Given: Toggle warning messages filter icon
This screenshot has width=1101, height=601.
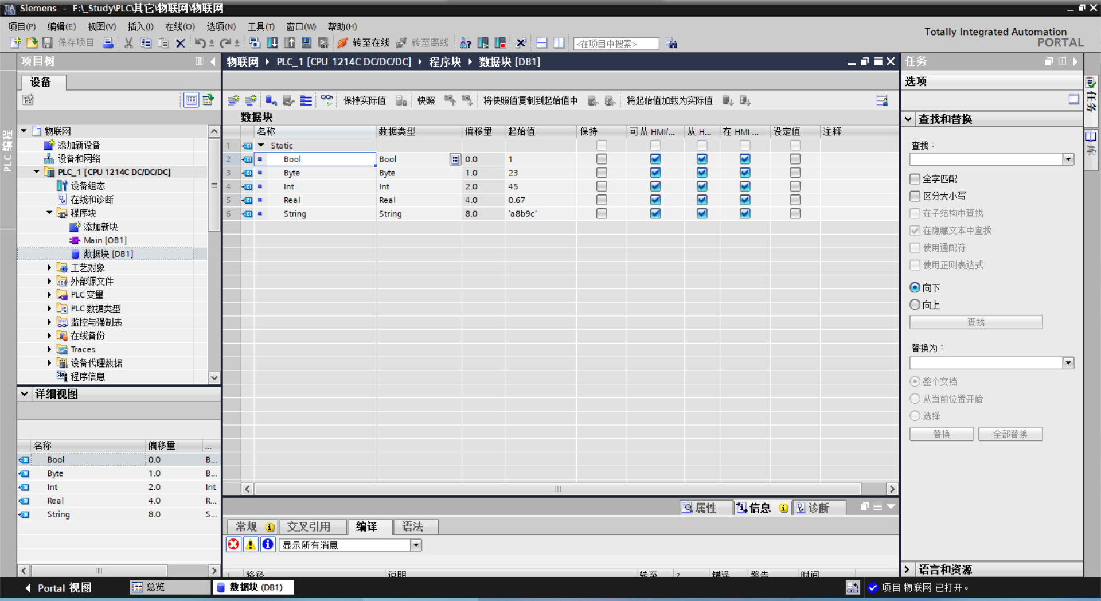Looking at the screenshot, I should pyautogui.click(x=251, y=544).
